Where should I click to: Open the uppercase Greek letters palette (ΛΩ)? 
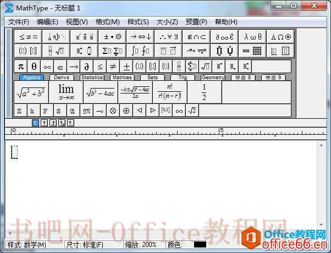[x=280, y=37]
